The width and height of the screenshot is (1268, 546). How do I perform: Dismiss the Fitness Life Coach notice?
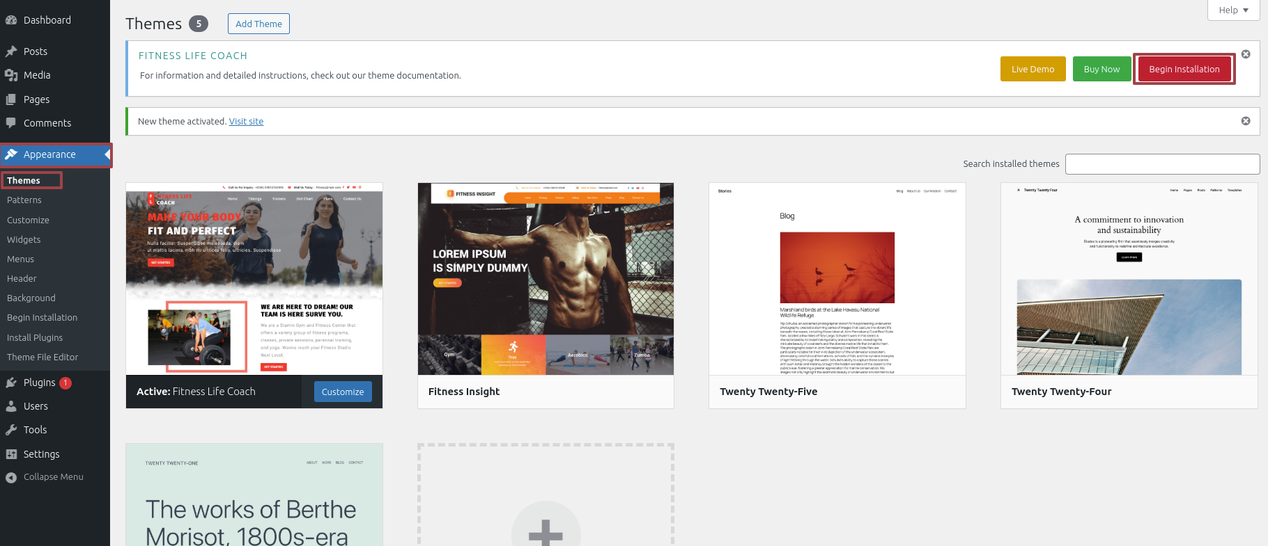tap(1246, 54)
